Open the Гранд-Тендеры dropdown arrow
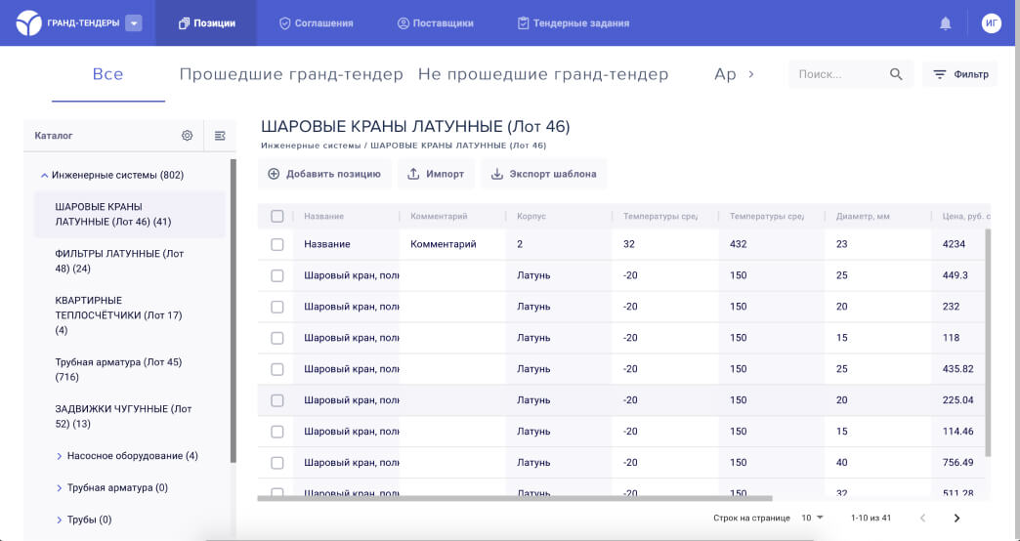 tap(133, 22)
